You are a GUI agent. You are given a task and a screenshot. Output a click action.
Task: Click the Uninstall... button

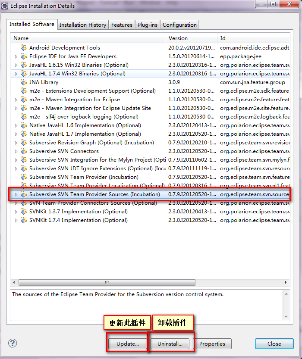coord(170,343)
